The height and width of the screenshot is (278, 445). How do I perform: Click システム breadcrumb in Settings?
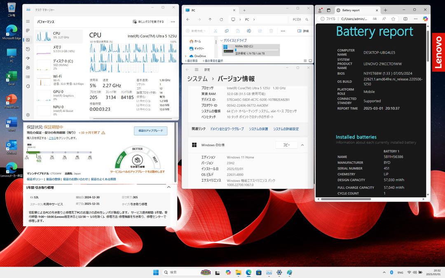click(197, 79)
